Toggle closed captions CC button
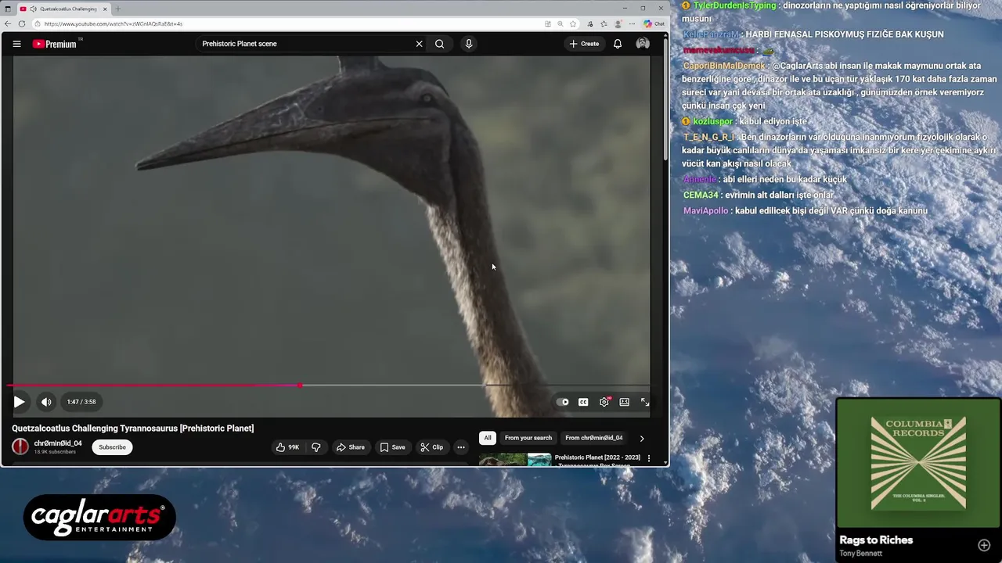The image size is (1002, 563). pos(583,402)
